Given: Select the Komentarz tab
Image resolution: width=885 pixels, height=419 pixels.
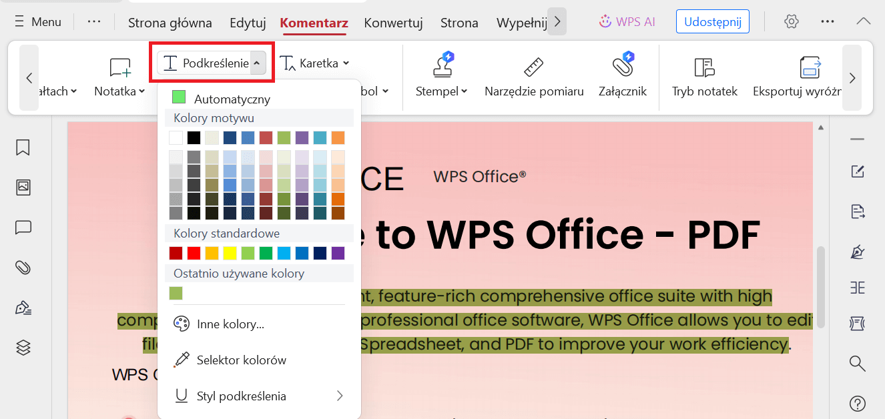Looking at the screenshot, I should [314, 23].
